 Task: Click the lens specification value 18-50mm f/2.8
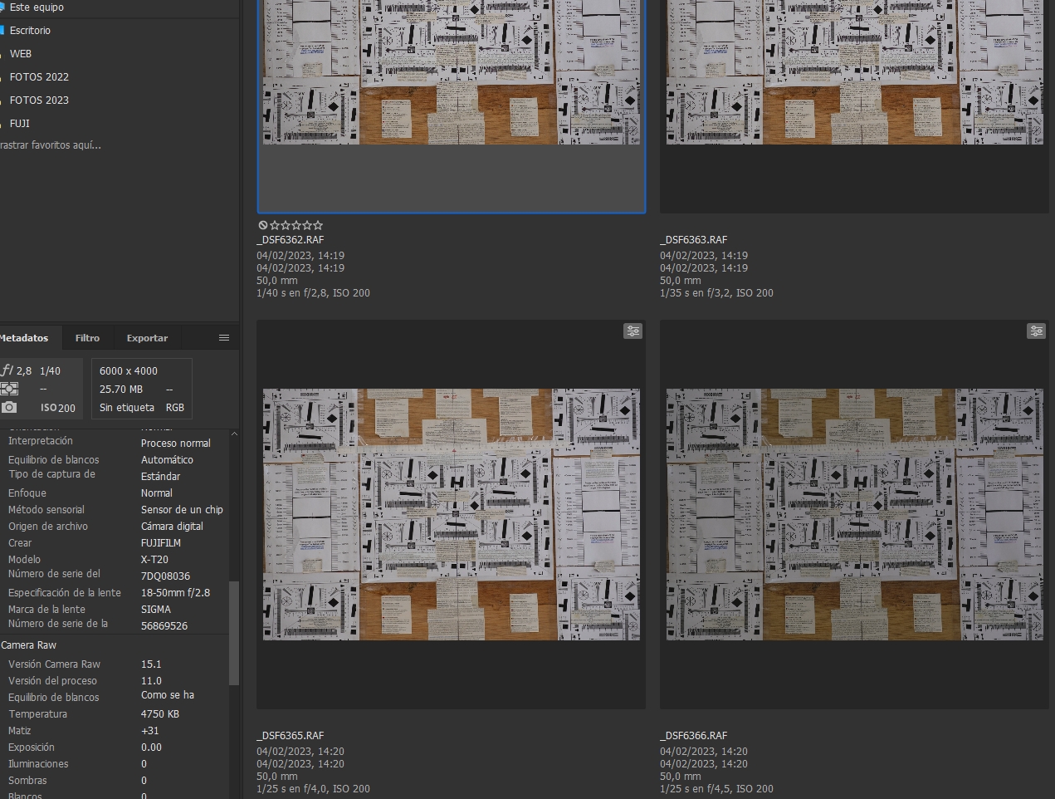[x=175, y=593]
